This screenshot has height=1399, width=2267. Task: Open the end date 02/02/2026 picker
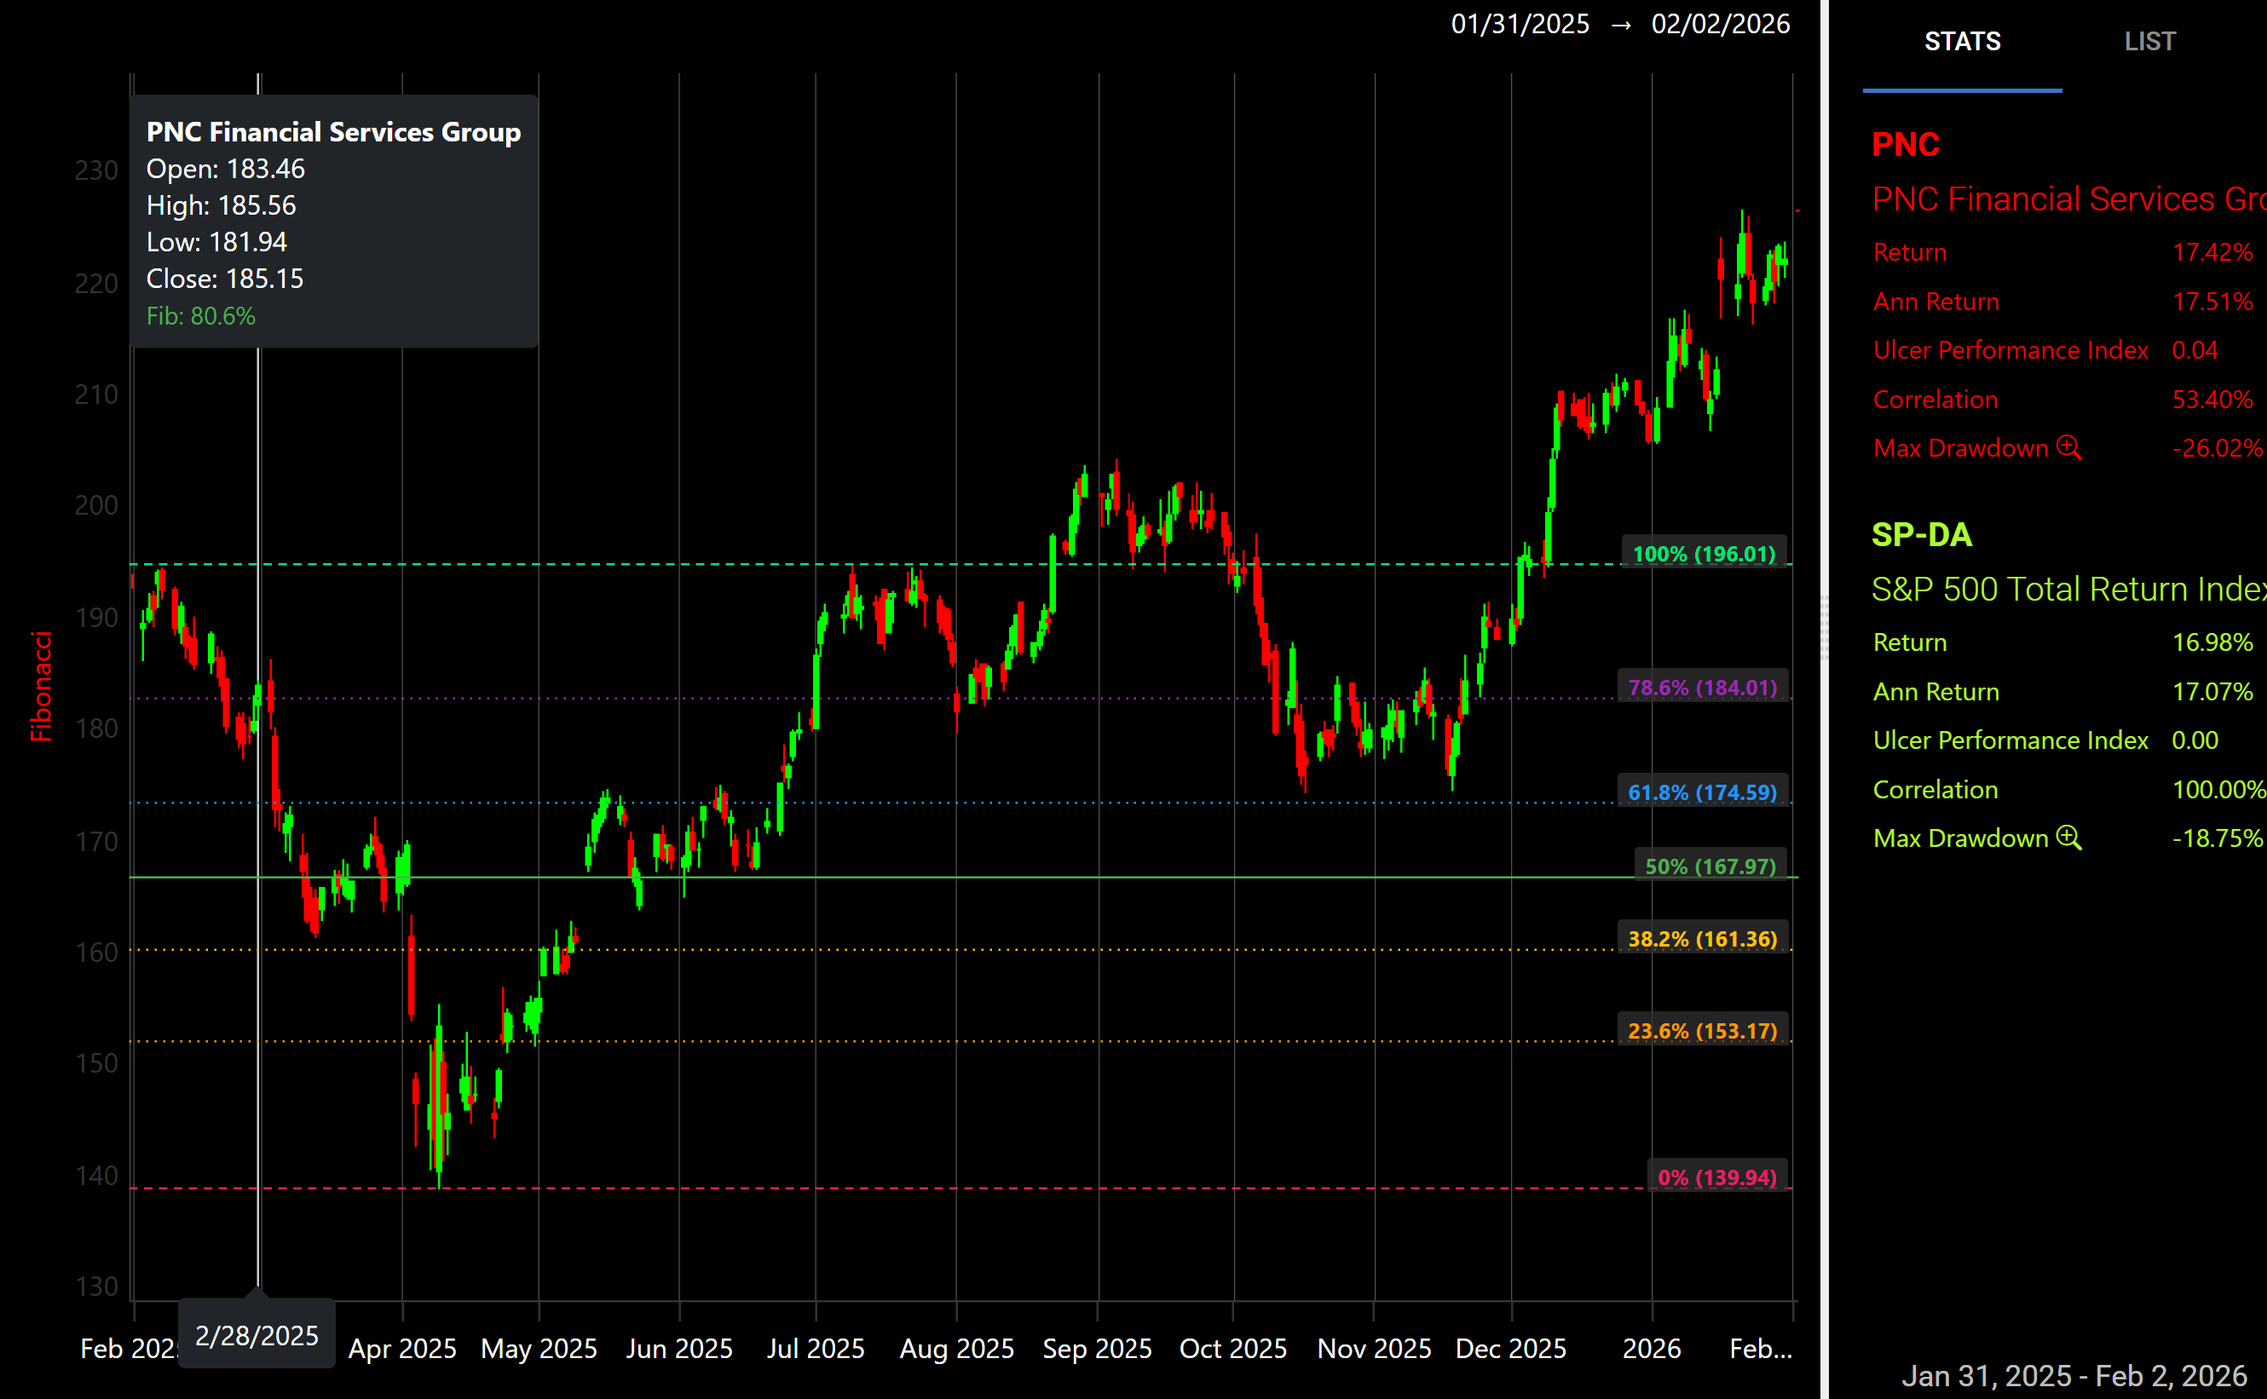pos(1721,24)
